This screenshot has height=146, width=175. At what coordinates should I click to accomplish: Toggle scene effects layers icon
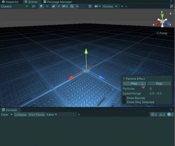pos(54,6)
